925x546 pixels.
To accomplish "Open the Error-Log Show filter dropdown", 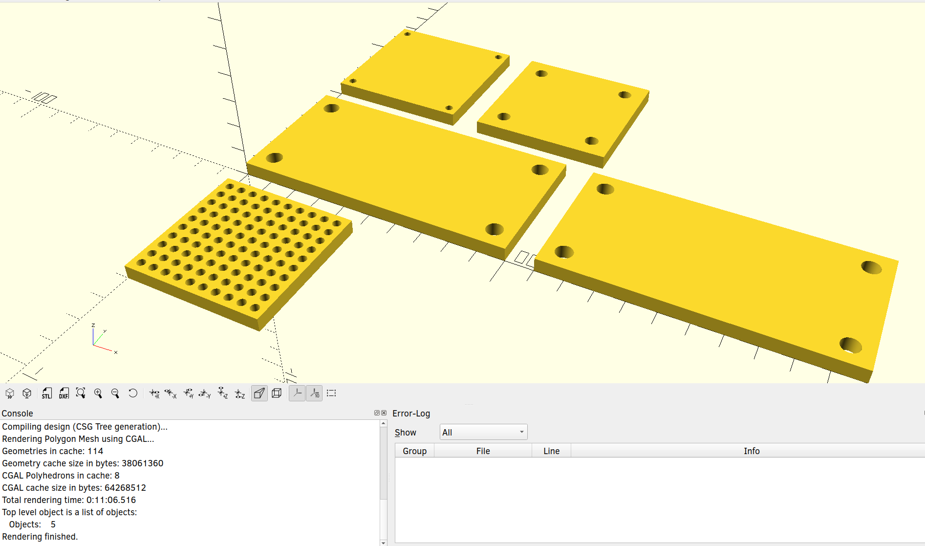I will point(483,432).
